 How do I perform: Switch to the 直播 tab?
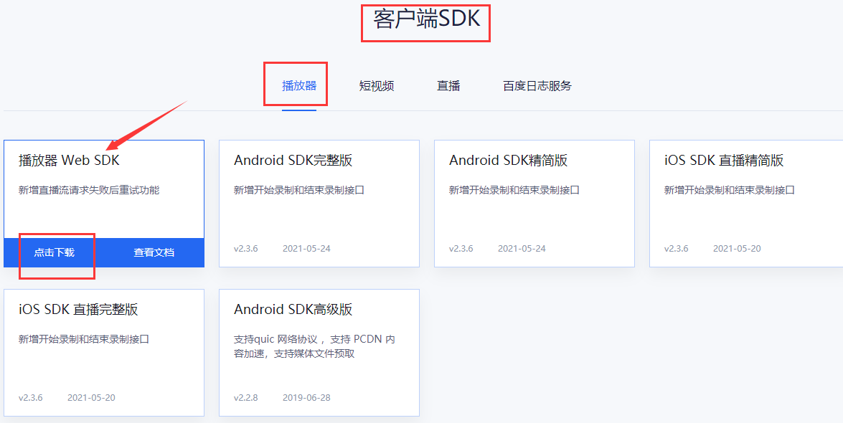click(448, 85)
